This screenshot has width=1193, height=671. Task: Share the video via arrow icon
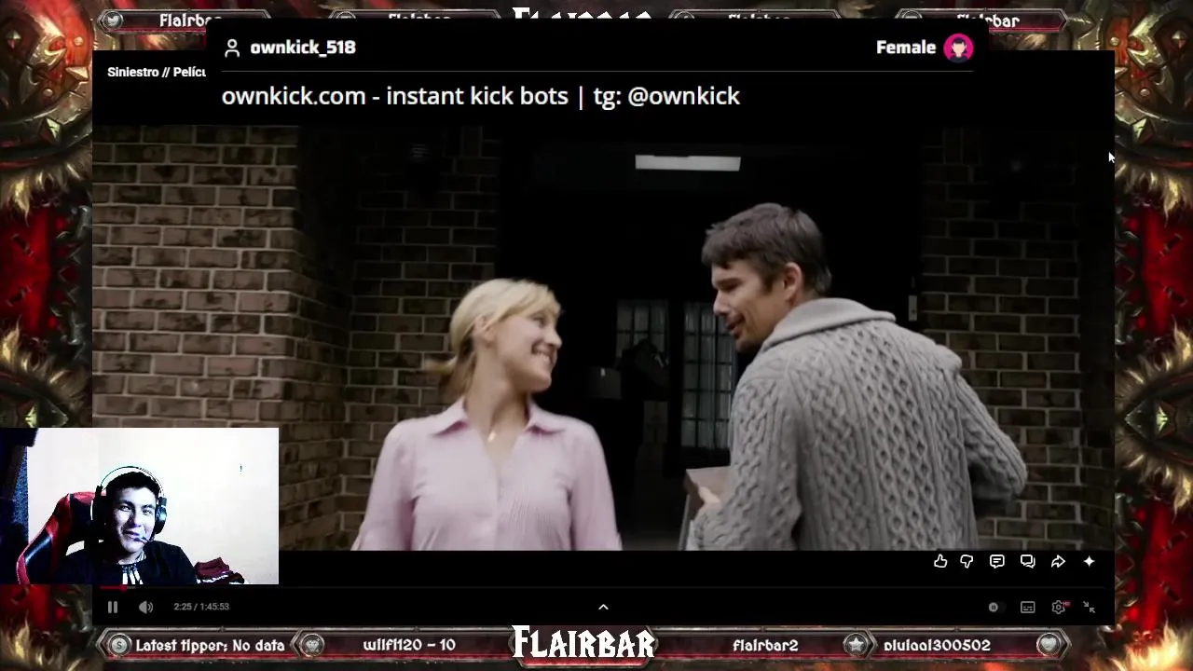tap(1058, 561)
